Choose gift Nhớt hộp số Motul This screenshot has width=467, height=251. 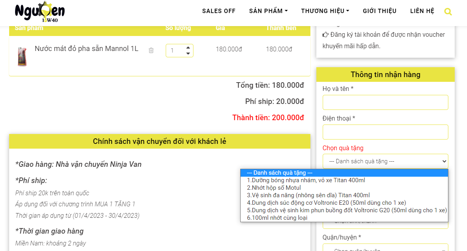click(x=344, y=188)
